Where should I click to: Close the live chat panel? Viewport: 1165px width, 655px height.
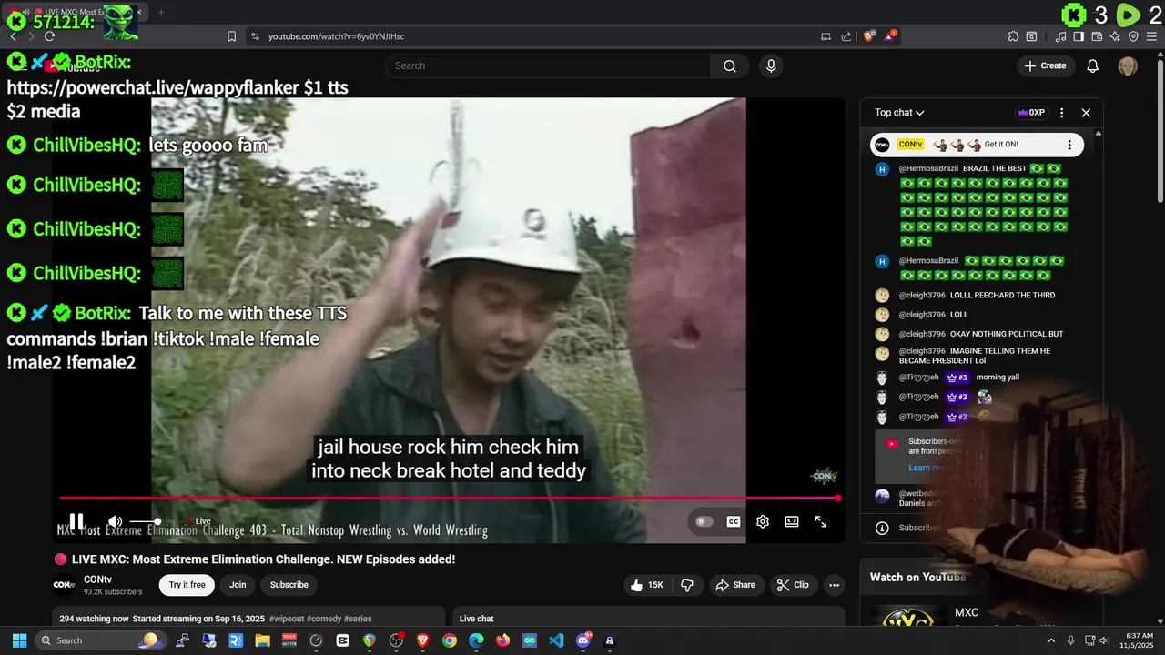click(x=1086, y=113)
